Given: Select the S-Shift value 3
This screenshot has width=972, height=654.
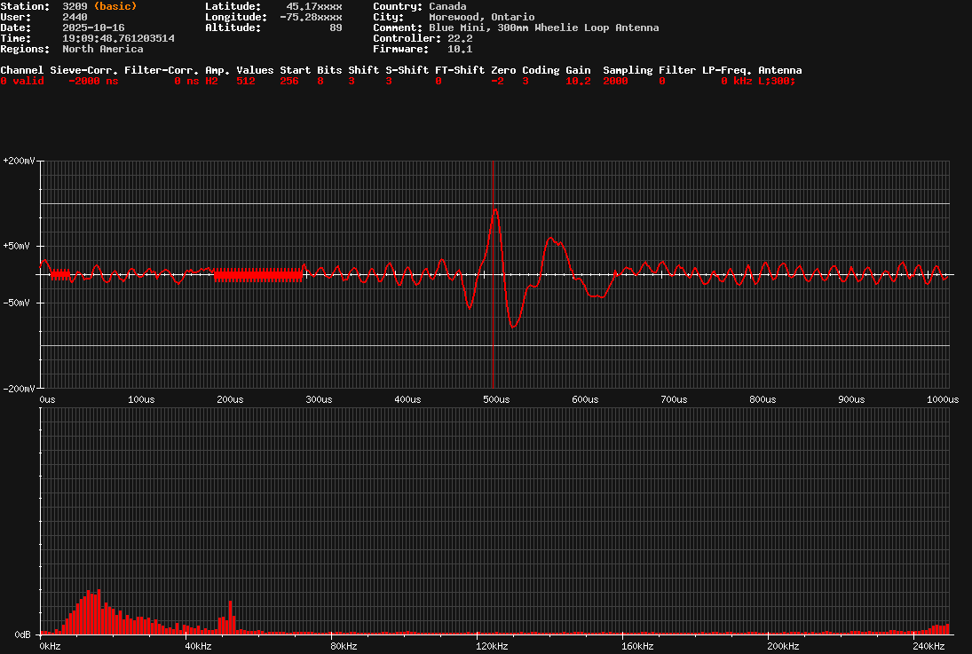Looking at the screenshot, I should [388, 80].
